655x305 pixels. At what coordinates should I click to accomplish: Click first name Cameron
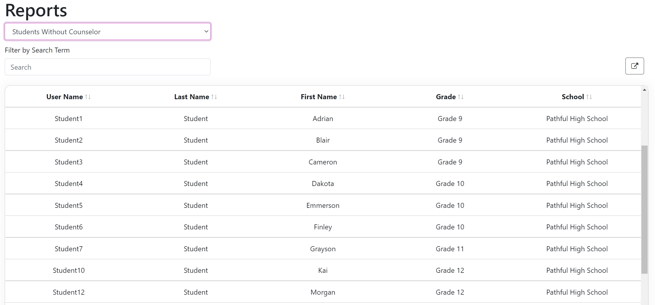[x=323, y=162]
